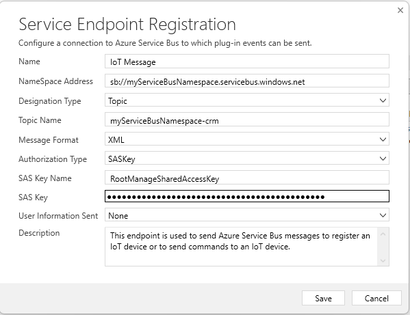
Task: Expand the User Information Sent dropdown
Action: coord(247,215)
